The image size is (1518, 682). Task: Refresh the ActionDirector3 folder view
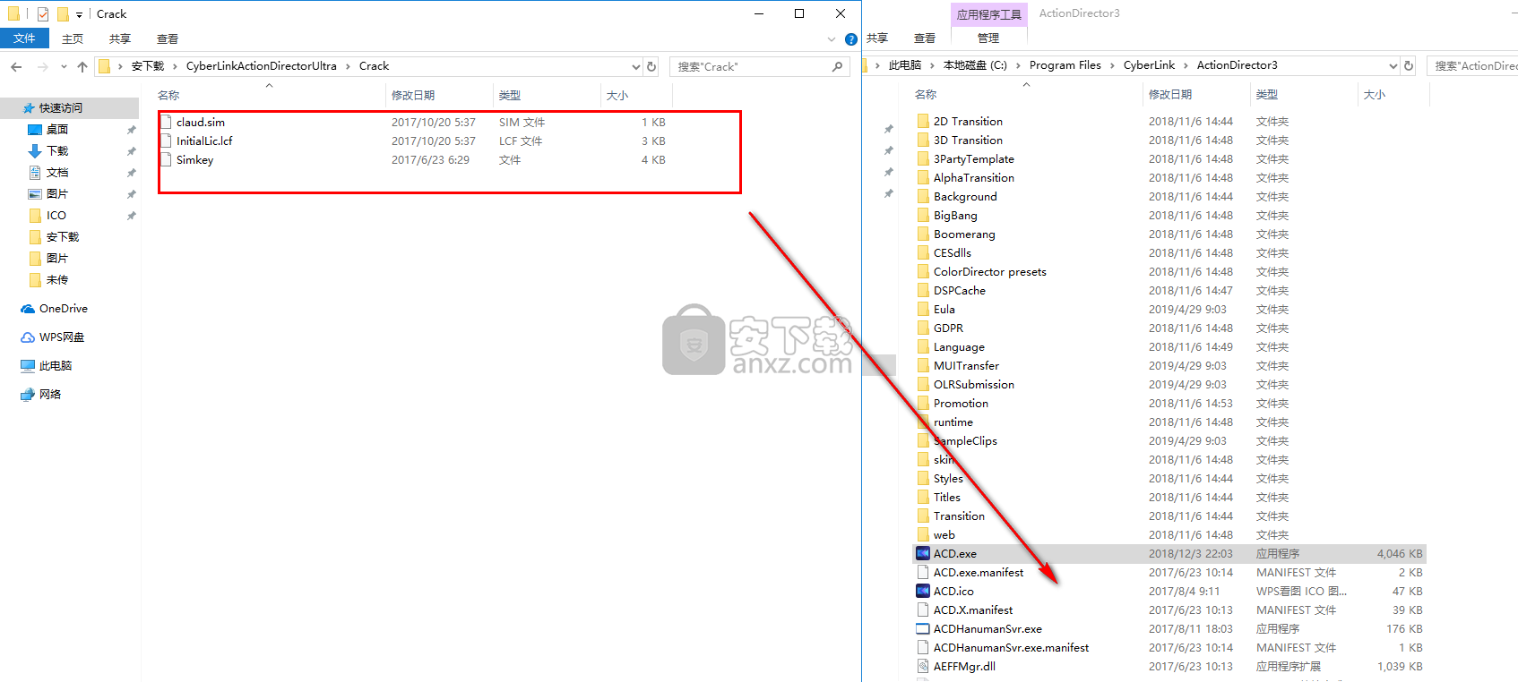pos(1409,65)
